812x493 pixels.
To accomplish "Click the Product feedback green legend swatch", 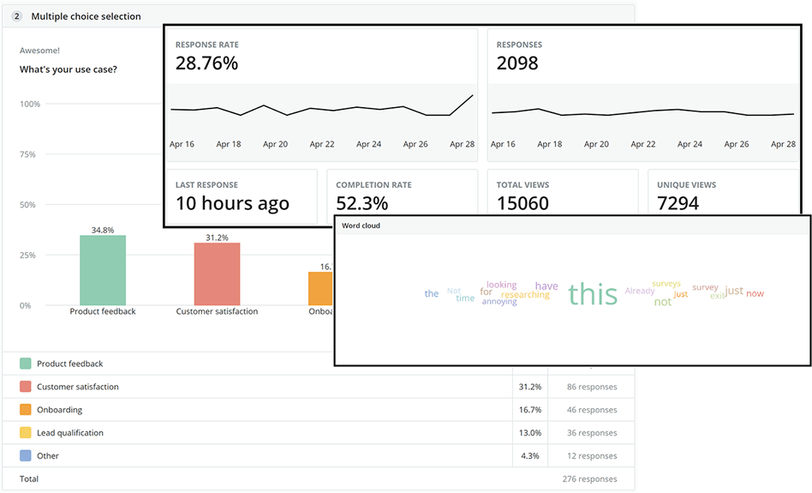I will [x=26, y=364].
